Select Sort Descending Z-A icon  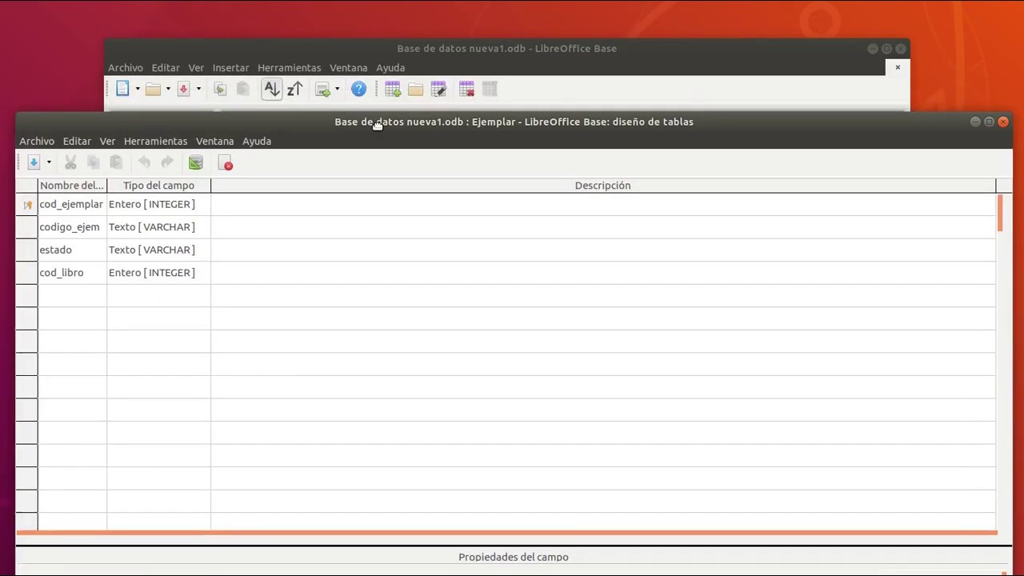click(x=294, y=89)
